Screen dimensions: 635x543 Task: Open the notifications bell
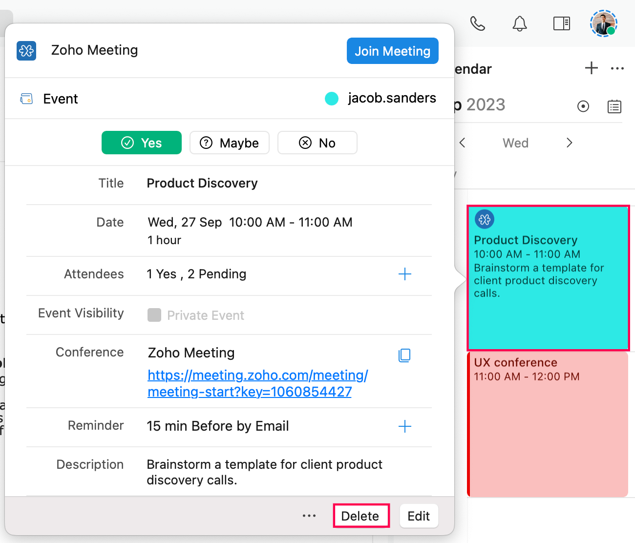coord(519,23)
